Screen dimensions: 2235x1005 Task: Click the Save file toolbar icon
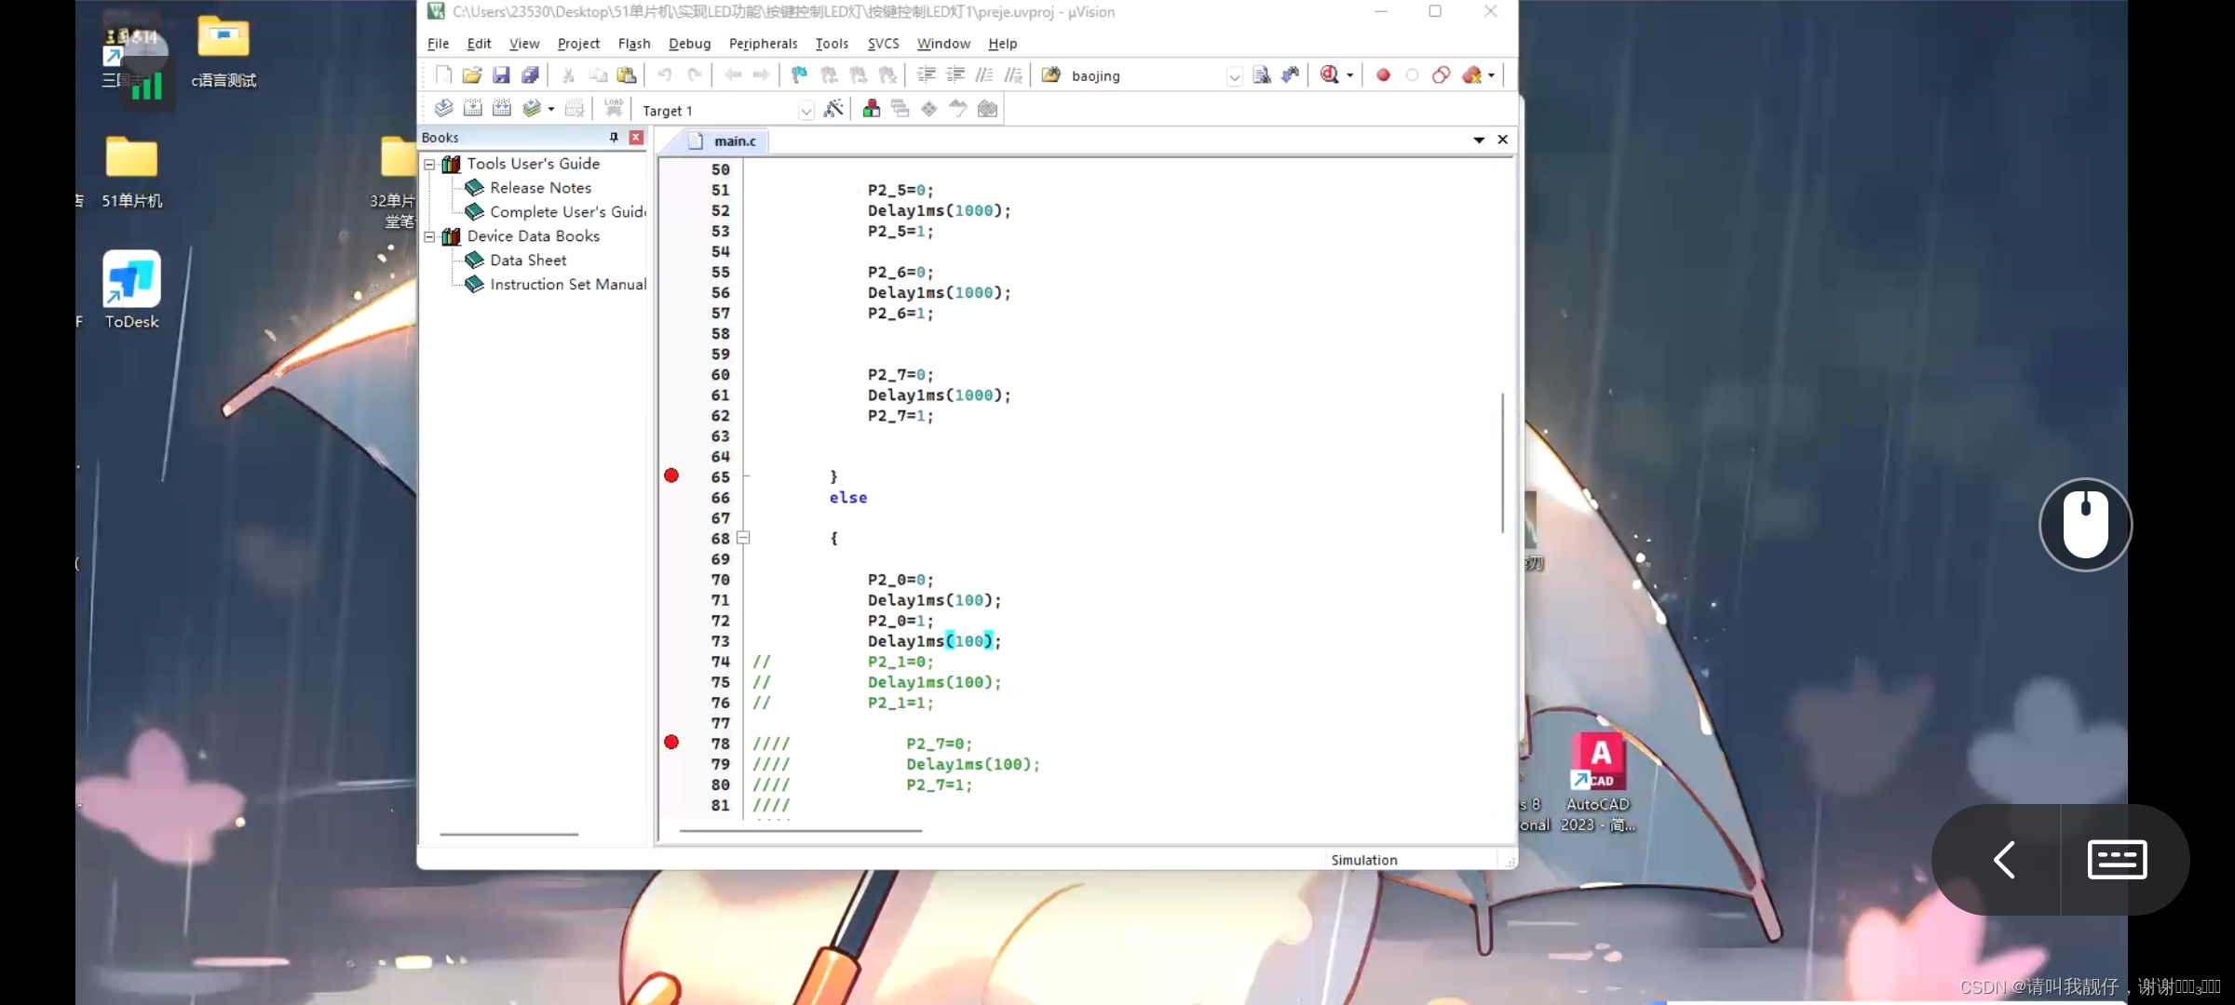[x=501, y=75]
